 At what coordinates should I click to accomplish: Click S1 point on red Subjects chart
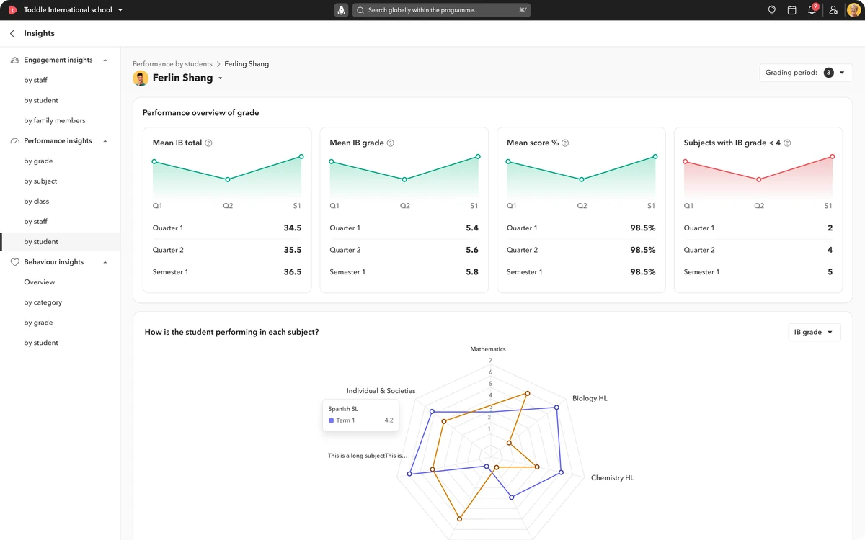(x=832, y=156)
